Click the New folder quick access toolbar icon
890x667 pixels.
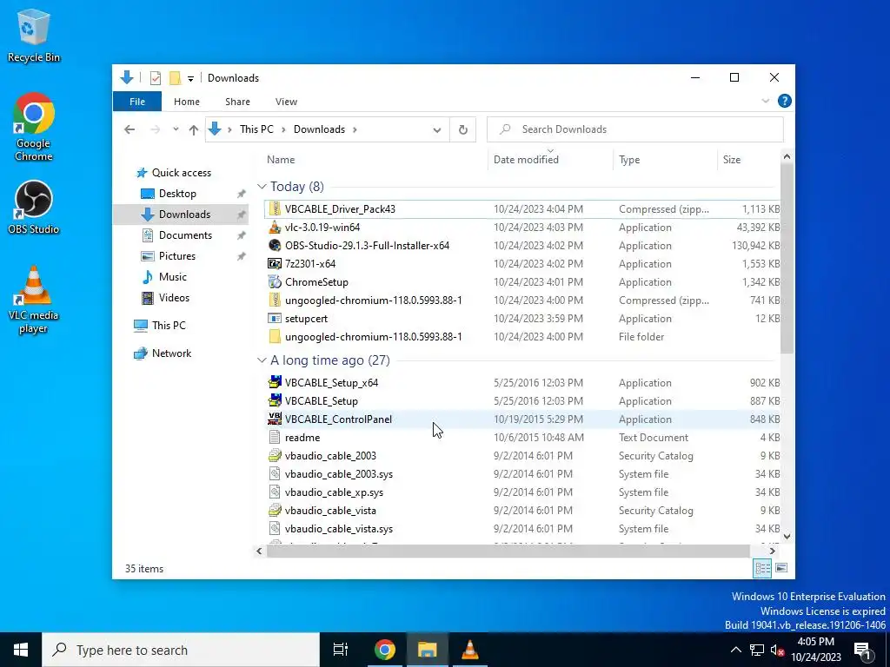[x=176, y=77]
